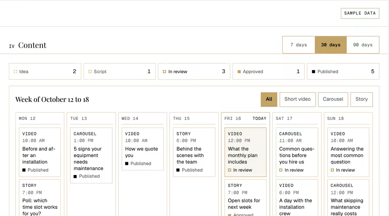
Task: Open 'What the monthly plan includes' card
Action: click(x=245, y=152)
